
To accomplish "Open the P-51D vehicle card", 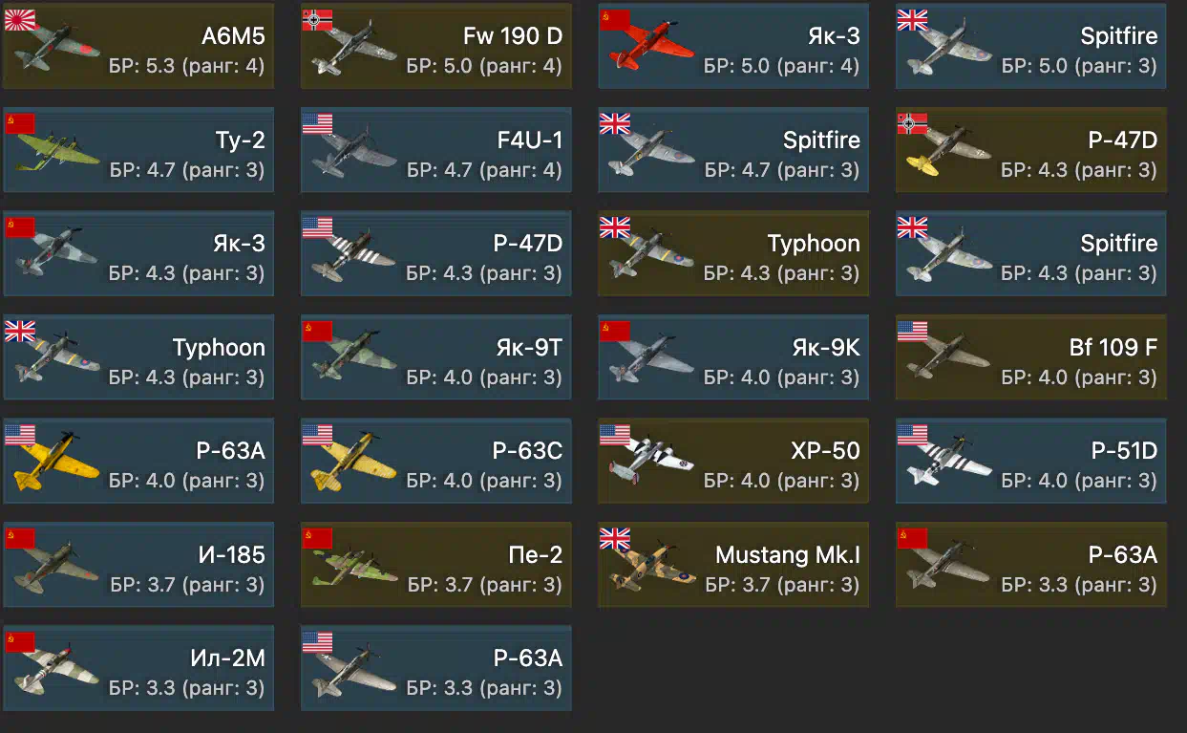I will coord(1031,461).
